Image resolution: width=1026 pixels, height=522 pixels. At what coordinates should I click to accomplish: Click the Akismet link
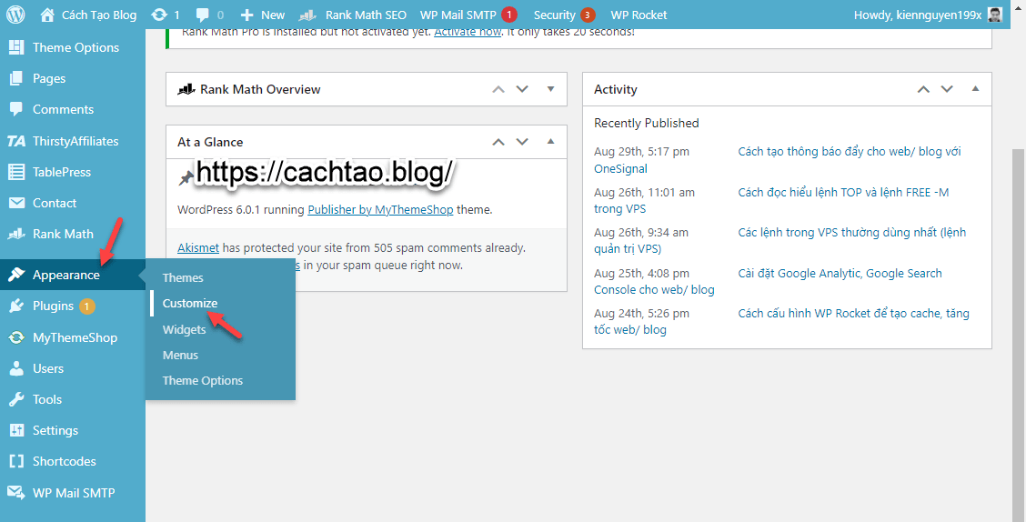coord(197,248)
